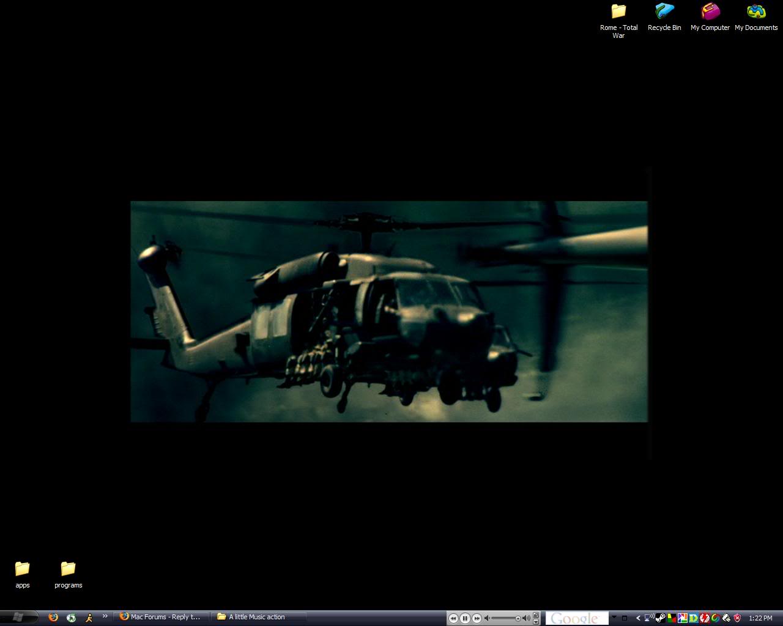Image resolution: width=783 pixels, height=626 pixels.
Task: Open wireless network connection tray icon
Action: coord(650,617)
